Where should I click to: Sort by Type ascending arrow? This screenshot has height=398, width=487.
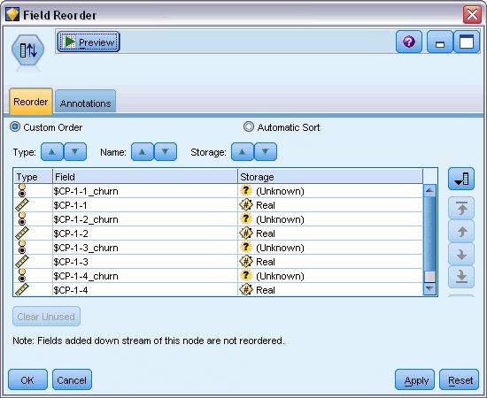click(x=52, y=152)
